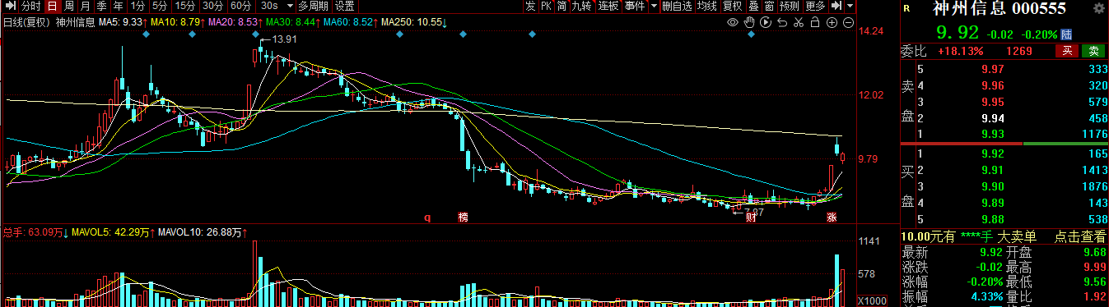Select the scissors cut tool icon

click(x=799, y=22)
